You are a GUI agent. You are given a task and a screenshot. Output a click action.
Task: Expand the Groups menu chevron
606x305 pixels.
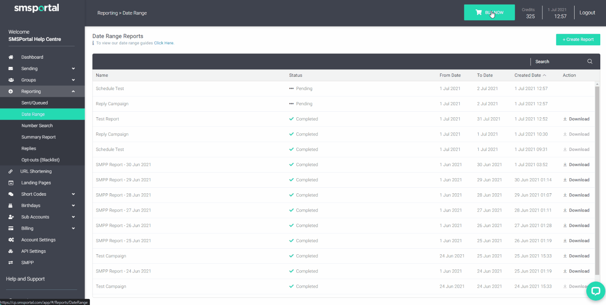point(73,80)
